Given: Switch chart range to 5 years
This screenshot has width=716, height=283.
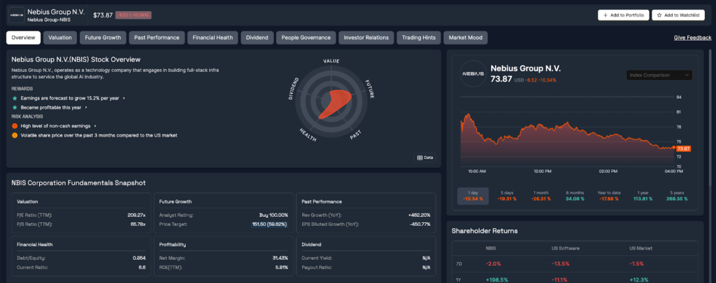Looking at the screenshot, I should [x=677, y=194].
